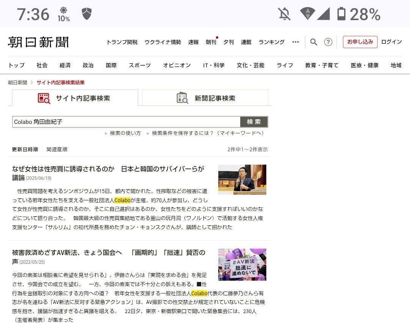Select スポーツ category
410x331 pixels.
(140, 65)
